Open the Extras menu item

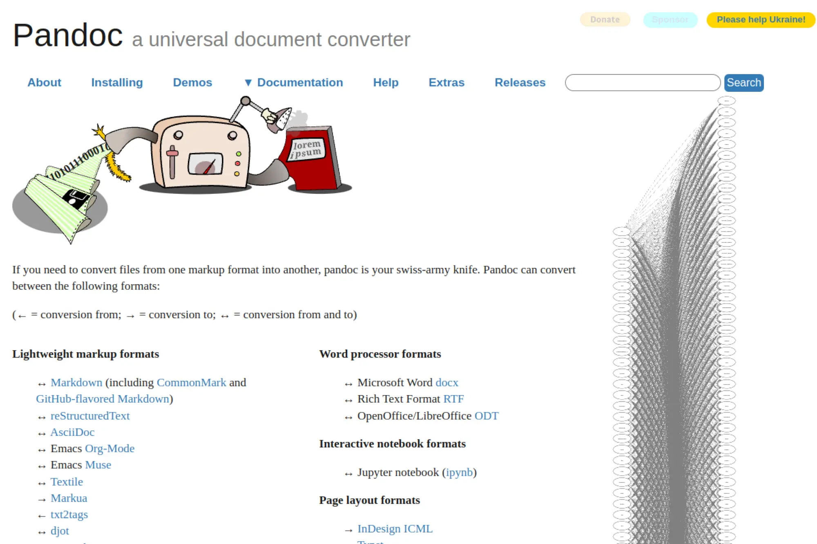[x=446, y=82]
